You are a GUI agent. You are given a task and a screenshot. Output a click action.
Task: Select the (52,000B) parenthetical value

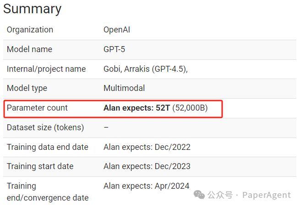190,108
